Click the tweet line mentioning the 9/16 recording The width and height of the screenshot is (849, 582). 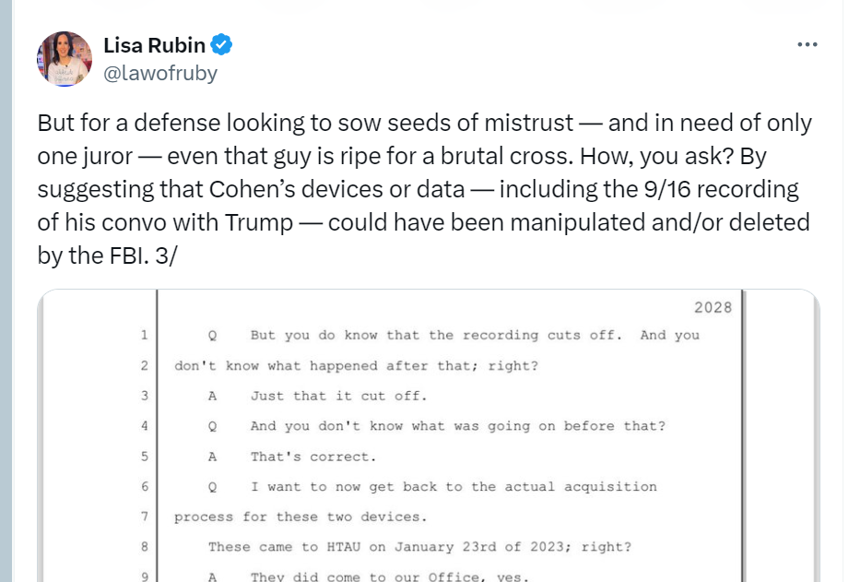(x=418, y=190)
